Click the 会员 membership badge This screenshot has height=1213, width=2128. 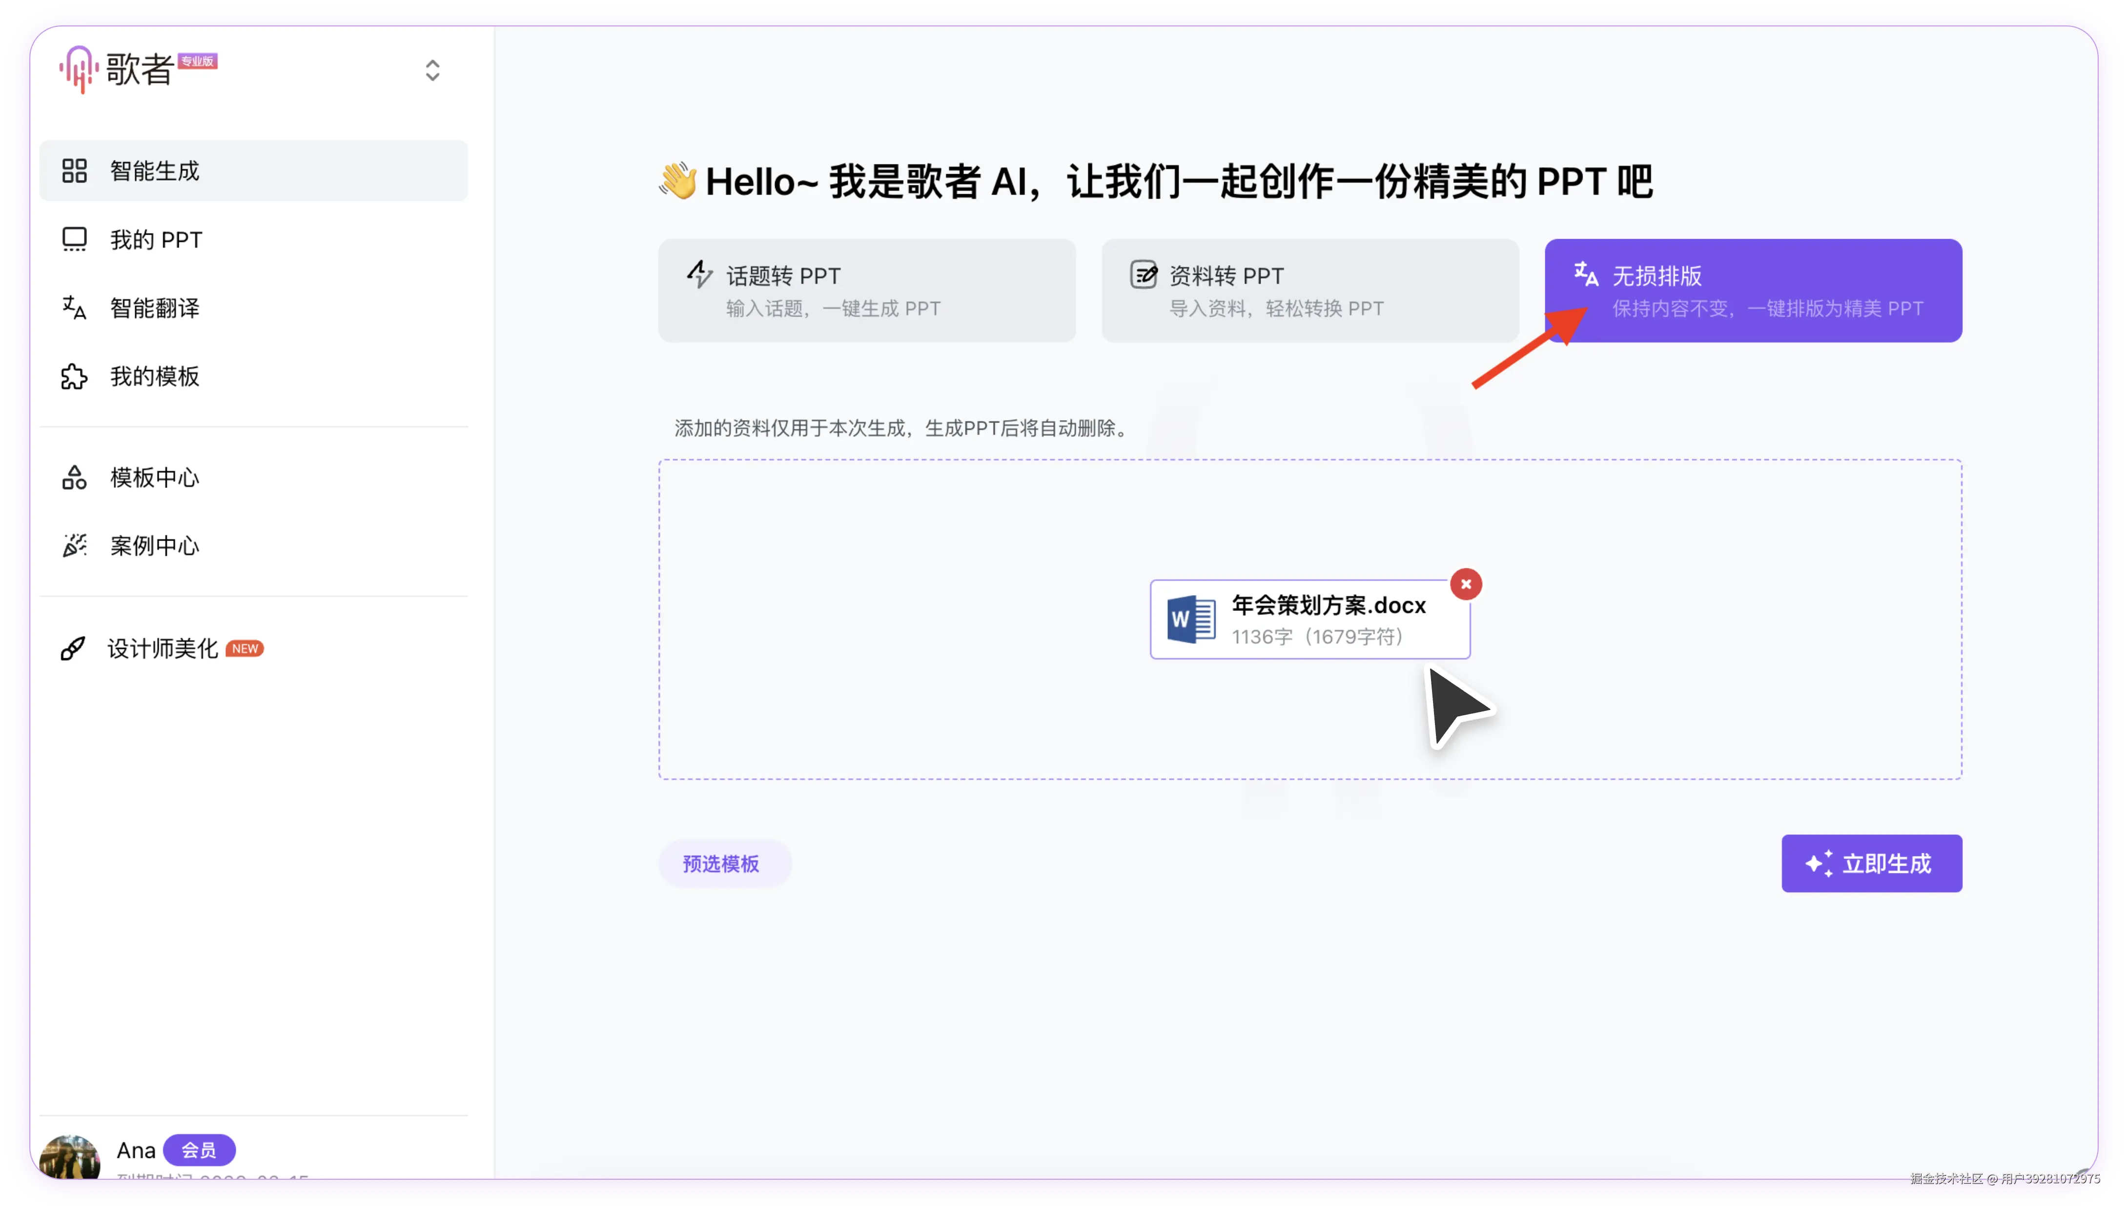point(199,1151)
